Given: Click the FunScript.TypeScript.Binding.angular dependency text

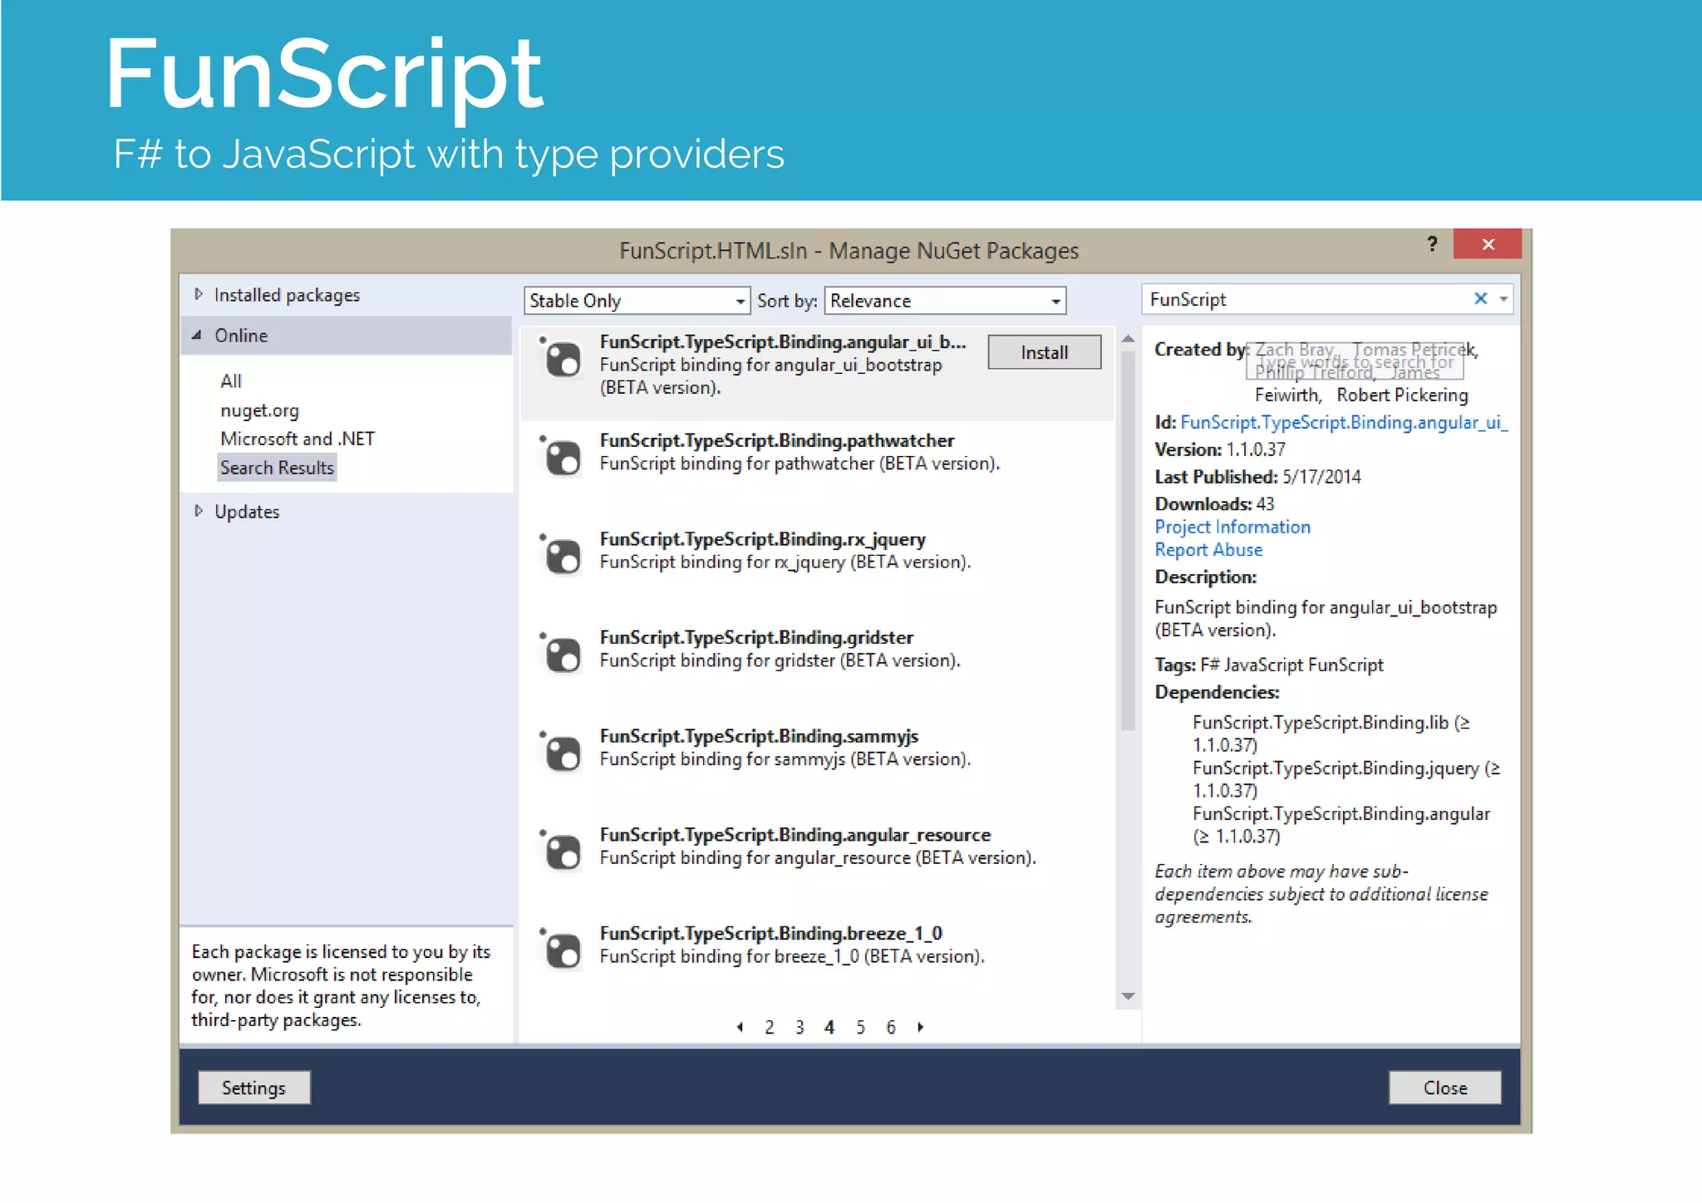Looking at the screenshot, I should point(1341,825).
